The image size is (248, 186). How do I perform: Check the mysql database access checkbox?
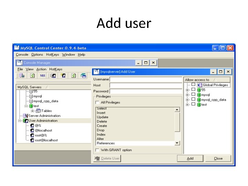point(193,94)
